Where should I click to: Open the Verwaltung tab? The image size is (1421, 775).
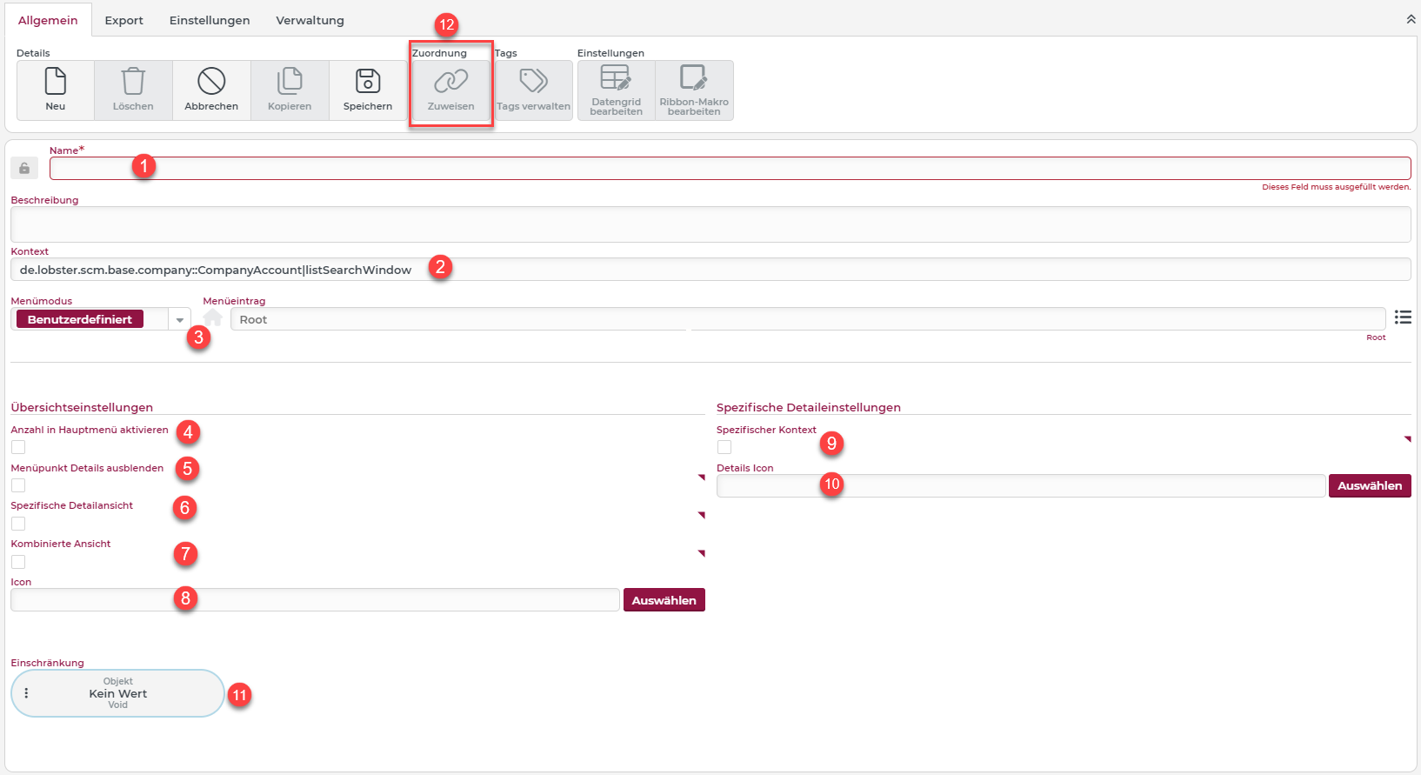[x=310, y=20]
